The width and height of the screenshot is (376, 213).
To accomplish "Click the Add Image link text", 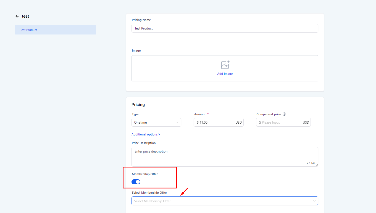I will click(x=225, y=74).
